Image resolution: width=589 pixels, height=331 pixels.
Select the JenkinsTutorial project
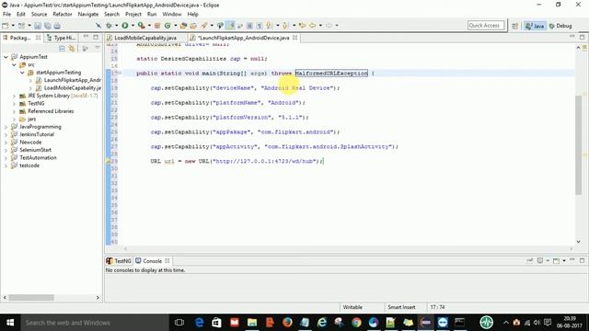click(37, 134)
